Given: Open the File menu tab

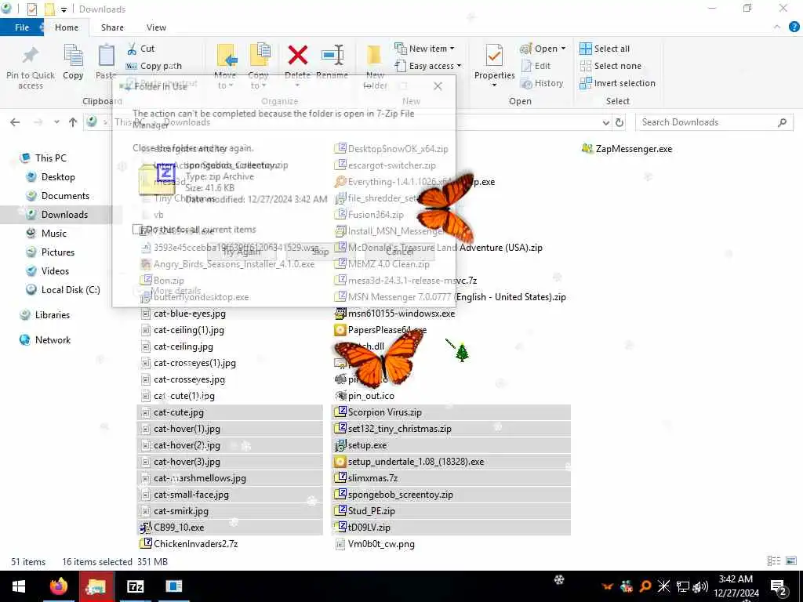Looking at the screenshot, I should coord(22,27).
